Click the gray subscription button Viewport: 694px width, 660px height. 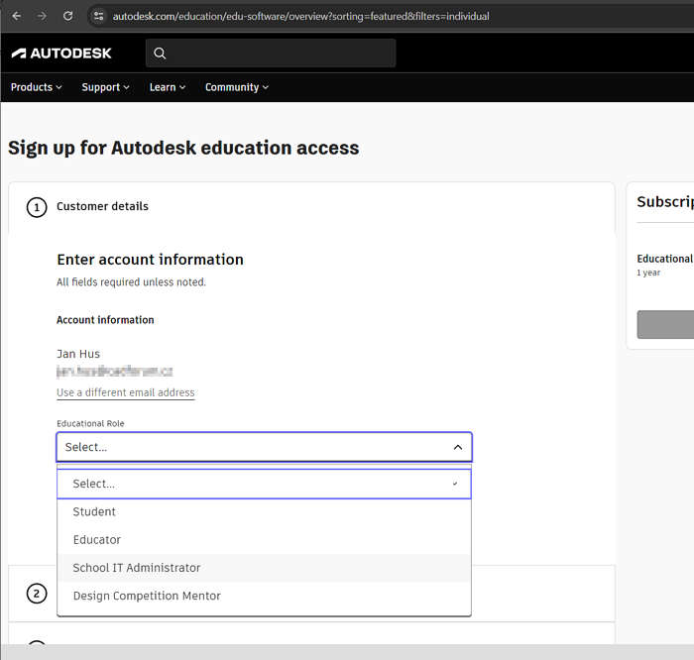pyautogui.click(x=665, y=325)
